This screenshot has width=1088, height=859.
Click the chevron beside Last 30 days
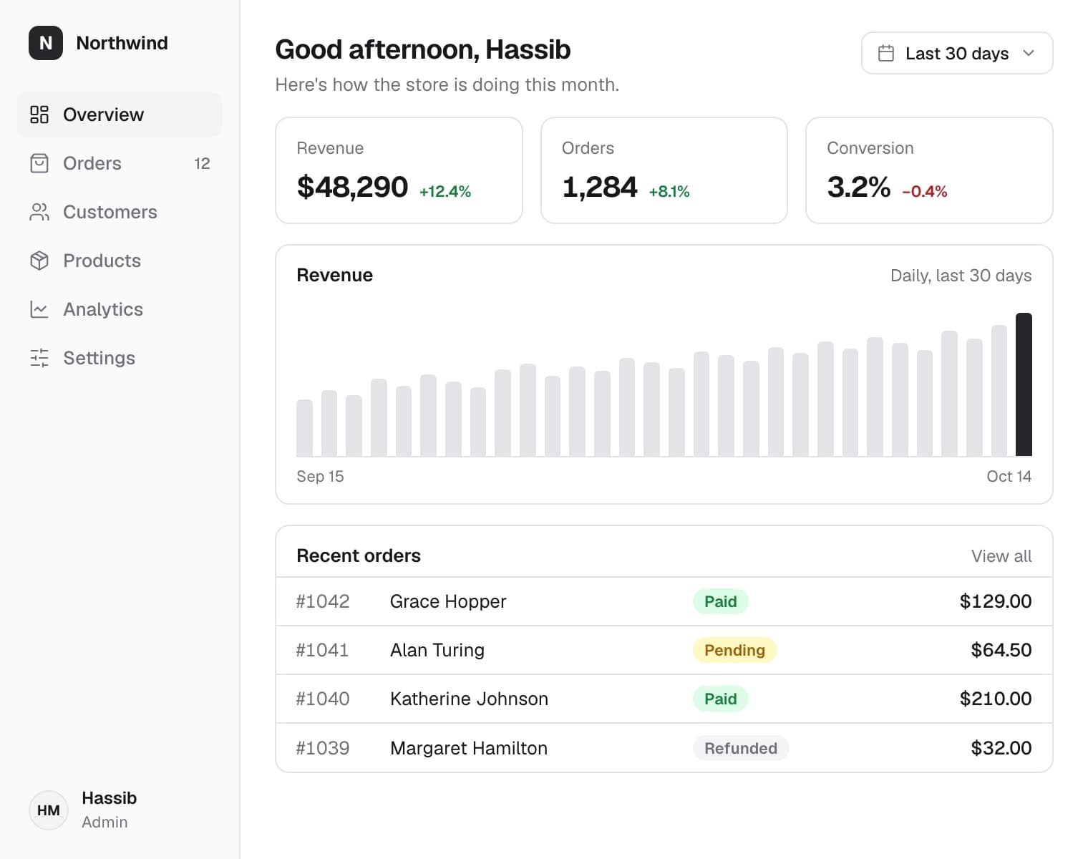1029,53
